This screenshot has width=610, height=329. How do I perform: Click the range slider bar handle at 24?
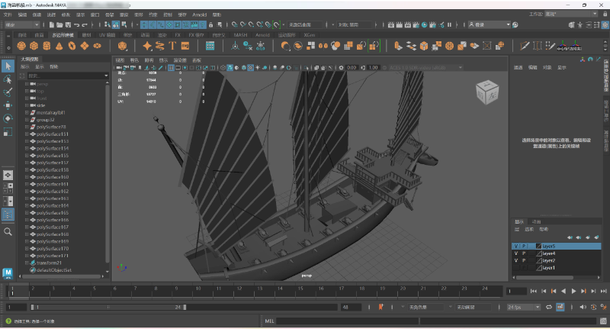click(x=185, y=307)
